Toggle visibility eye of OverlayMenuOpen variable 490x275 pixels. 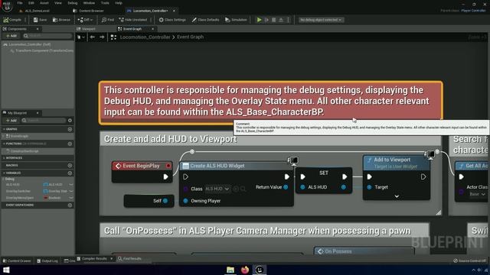[71, 198]
